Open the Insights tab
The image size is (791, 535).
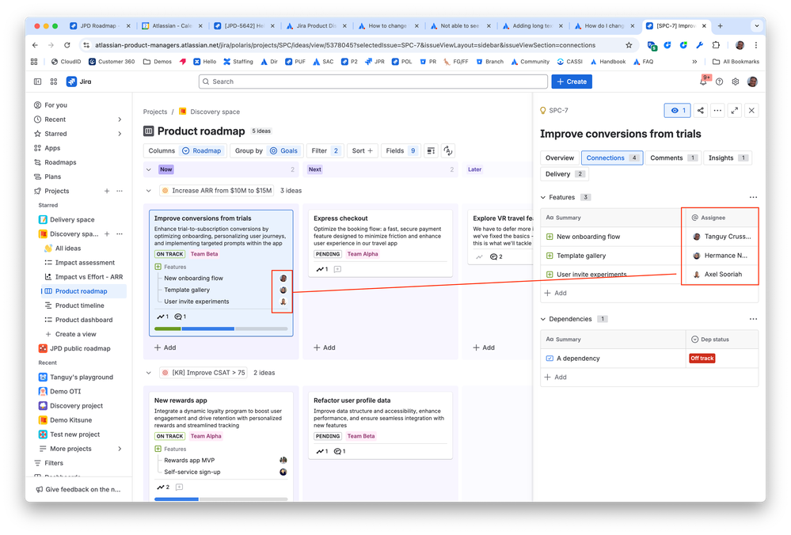pos(727,157)
